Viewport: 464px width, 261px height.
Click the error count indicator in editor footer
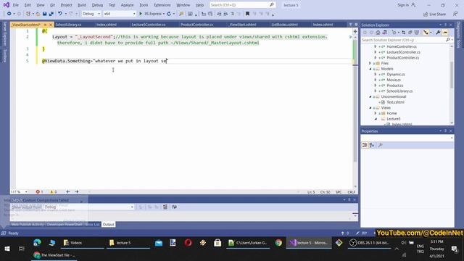(39, 191)
